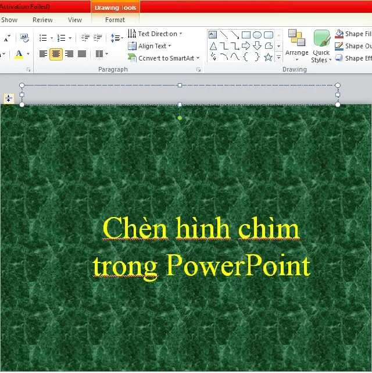Open the Font dialog launcher
Screen dimensions: 372x373
tap(28, 70)
